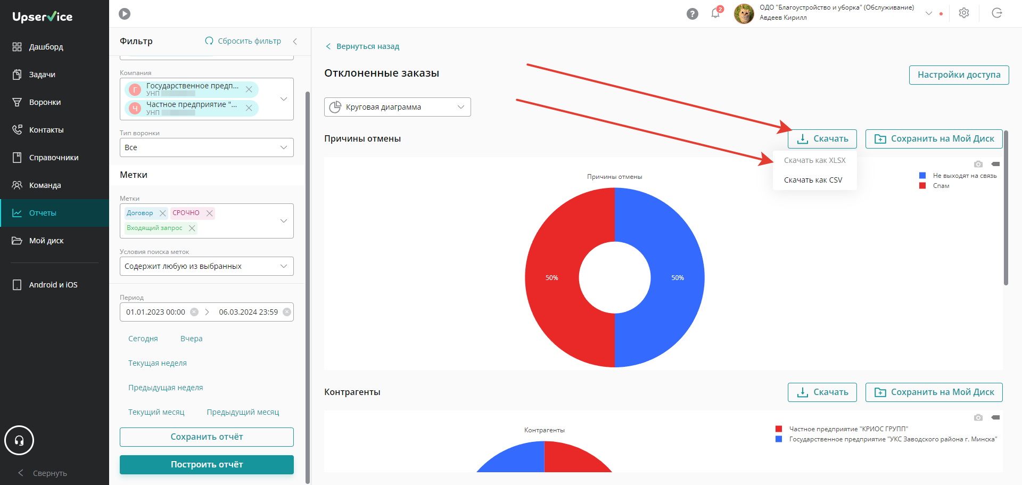Choose Скачать как XLSX
The height and width of the screenshot is (485, 1022).
(x=815, y=160)
